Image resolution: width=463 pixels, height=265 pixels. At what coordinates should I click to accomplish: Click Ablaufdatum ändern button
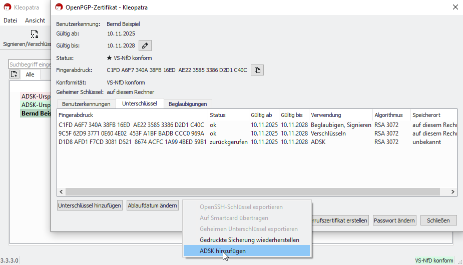[x=152, y=205]
